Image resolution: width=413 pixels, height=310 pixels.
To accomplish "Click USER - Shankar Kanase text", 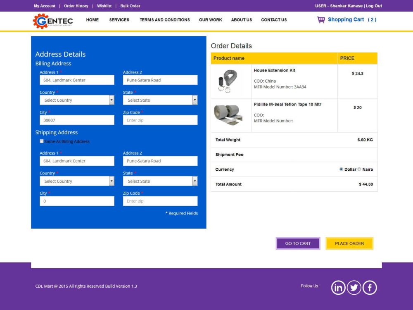I will tap(339, 6).
